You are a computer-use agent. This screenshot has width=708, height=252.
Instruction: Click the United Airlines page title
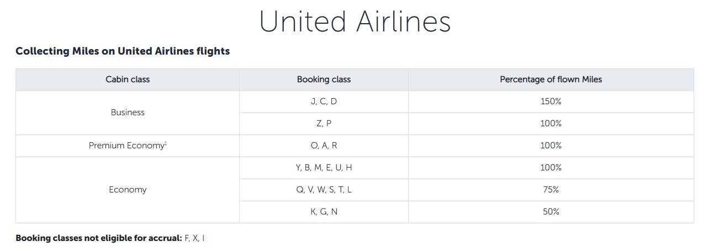[x=354, y=22]
